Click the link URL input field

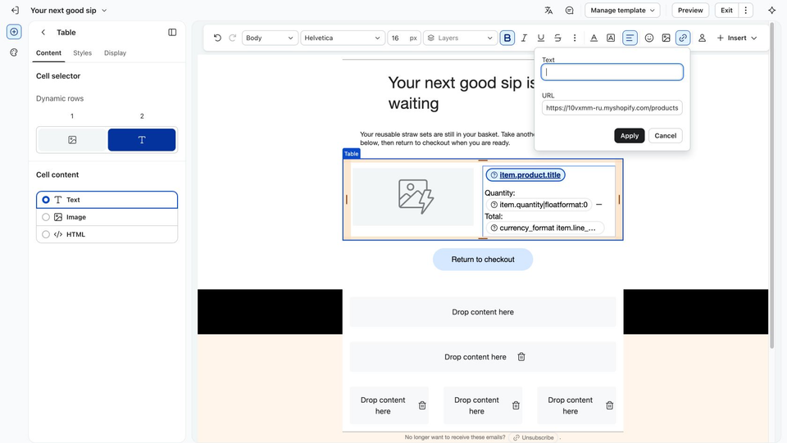tap(612, 108)
